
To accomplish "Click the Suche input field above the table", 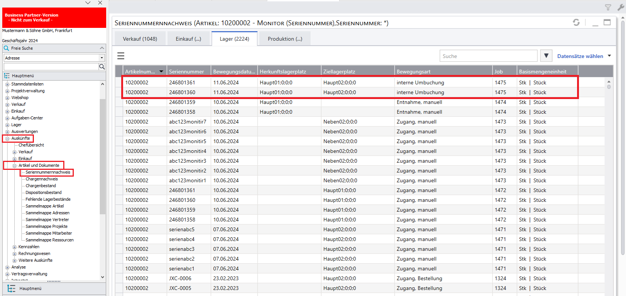I will [488, 56].
